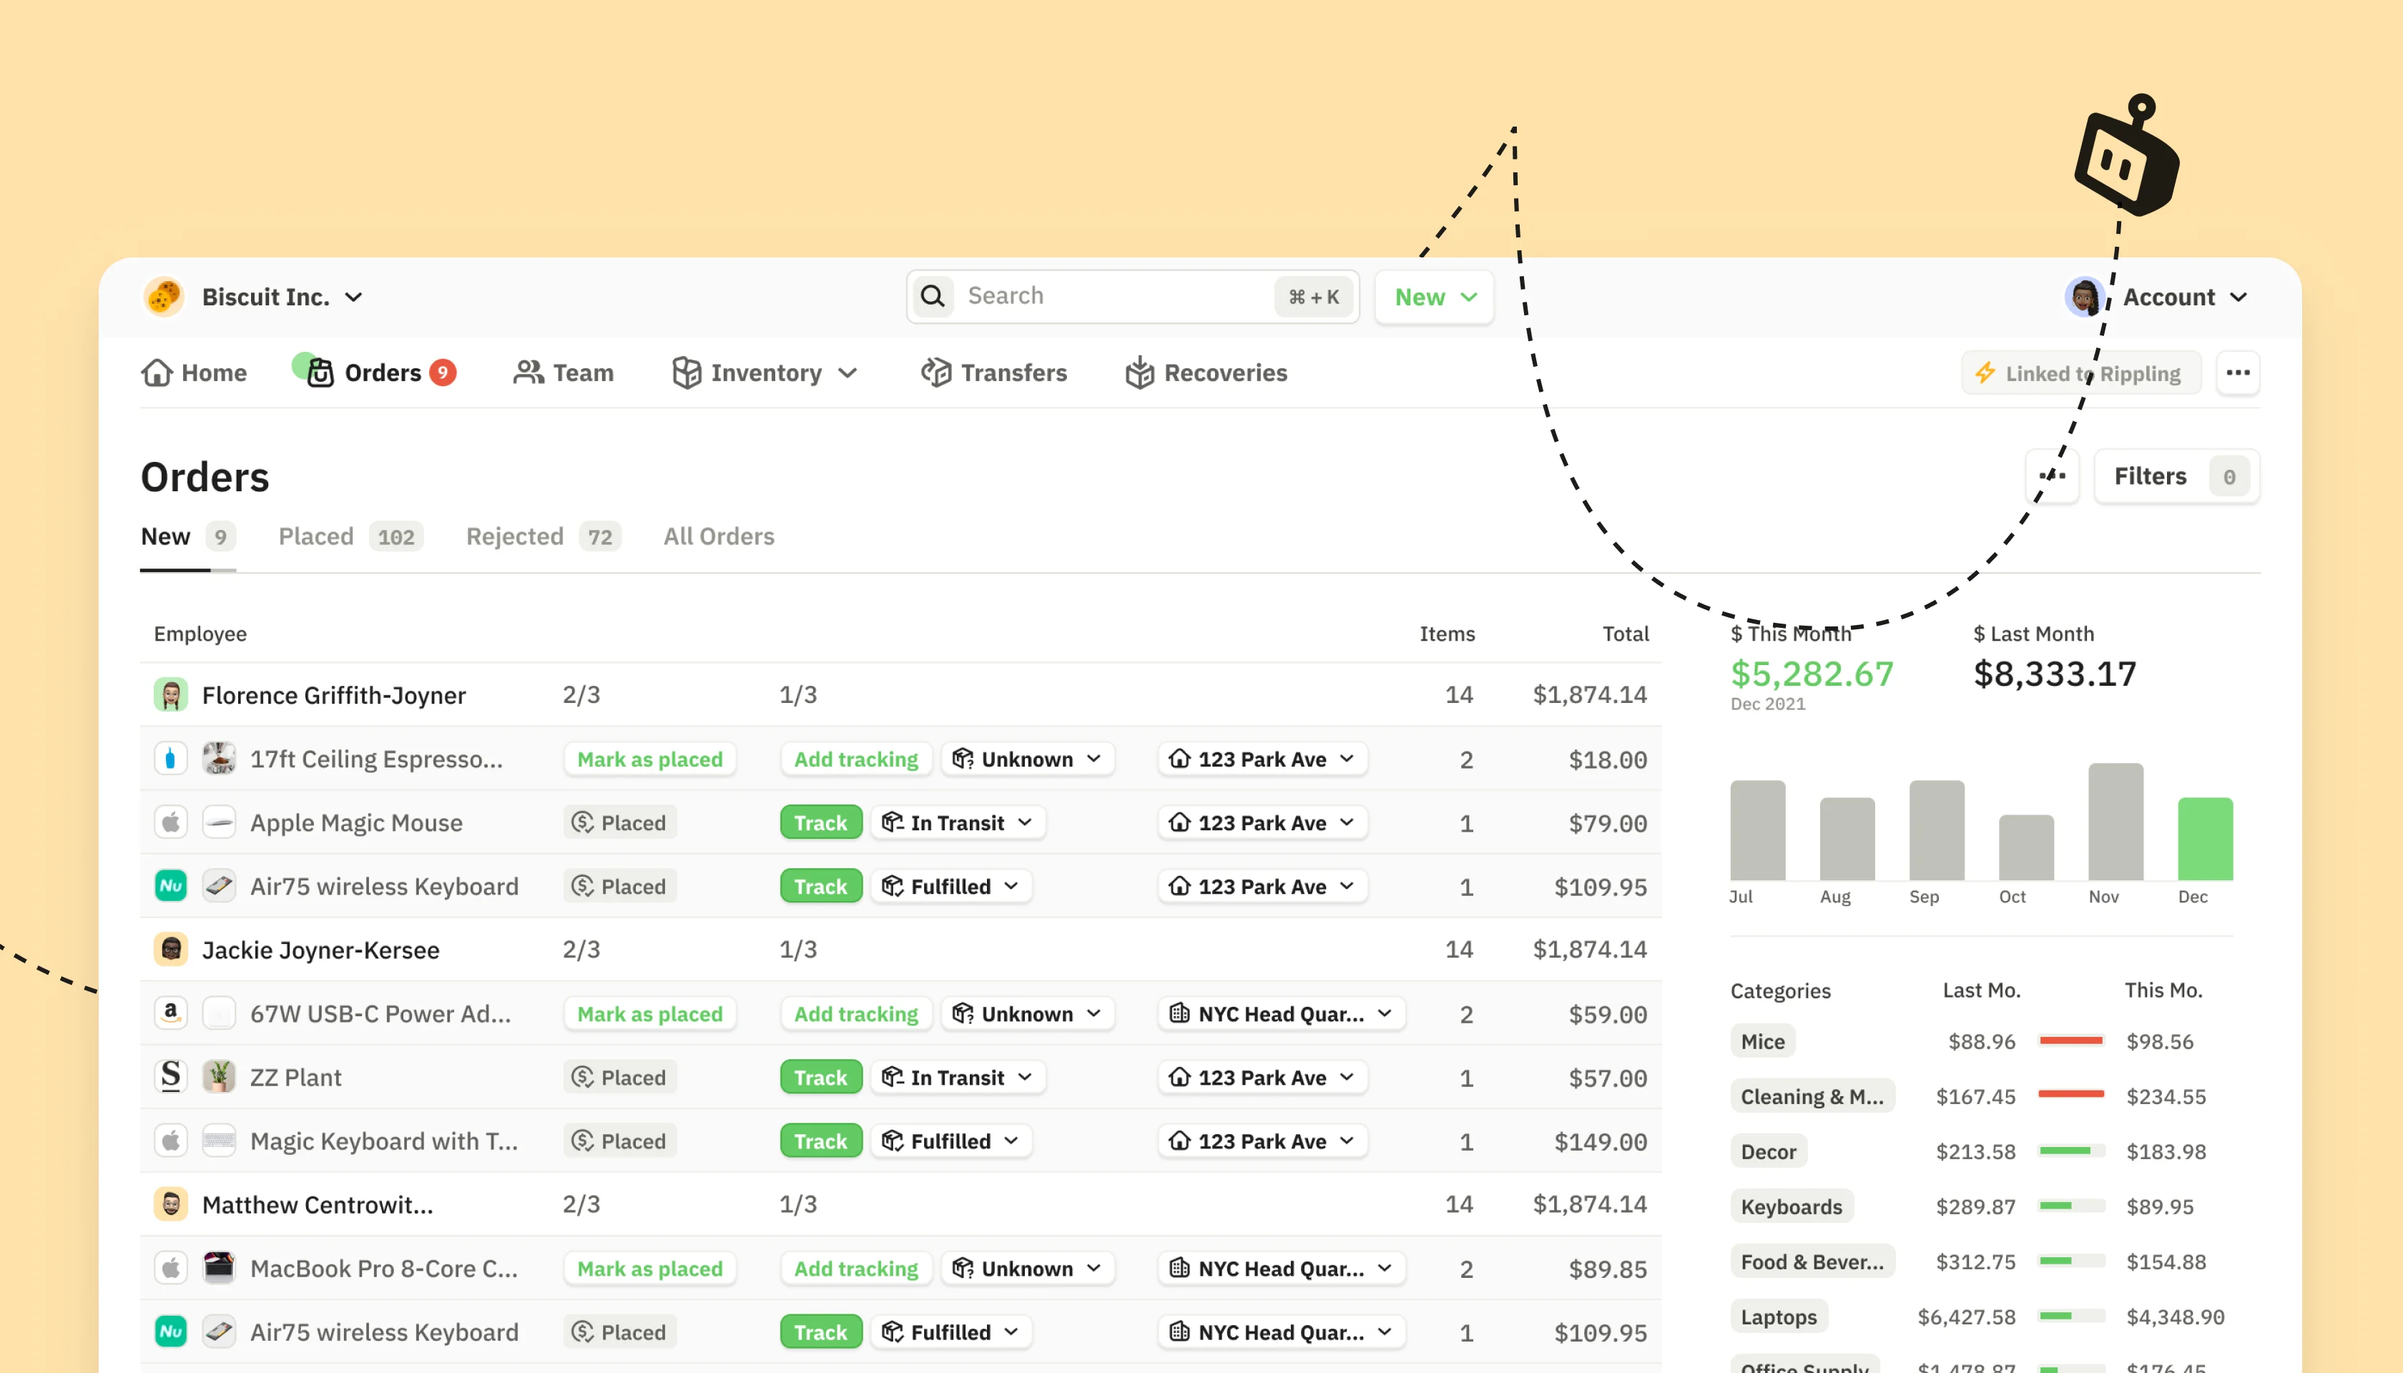Open the Rejected orders tab
The width and height of the screenshot is (2403, 1373).
[x=515, y=536]
